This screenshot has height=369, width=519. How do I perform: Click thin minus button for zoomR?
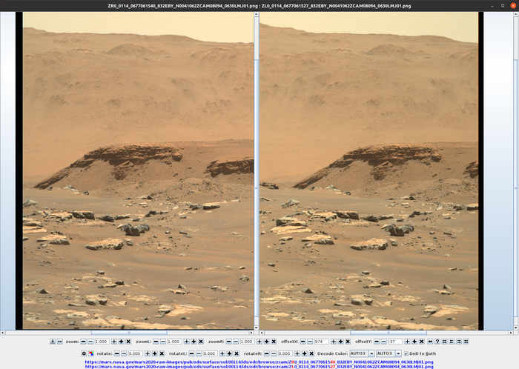[x=236, y=342]
